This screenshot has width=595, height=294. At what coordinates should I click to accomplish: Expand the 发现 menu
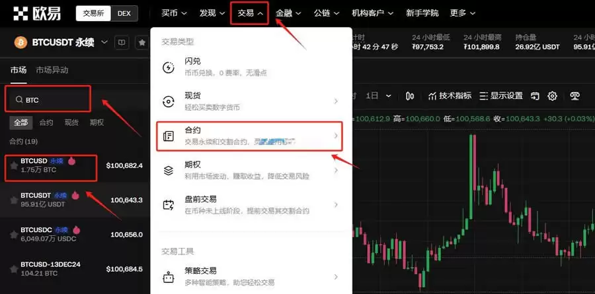coord(212,13)
